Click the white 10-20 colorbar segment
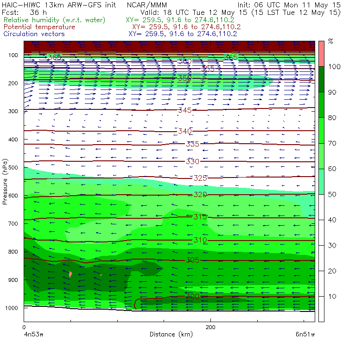The image size is (343, 343). click(x=321, y=284)
